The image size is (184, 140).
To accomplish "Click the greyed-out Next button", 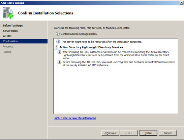I will (x=129, y=133).
